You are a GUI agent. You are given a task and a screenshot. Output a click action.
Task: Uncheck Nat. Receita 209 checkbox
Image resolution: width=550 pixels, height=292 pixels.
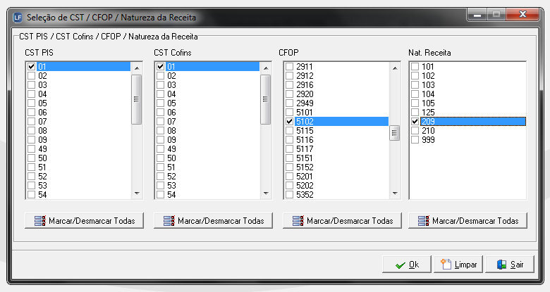[x=415, y=122]
